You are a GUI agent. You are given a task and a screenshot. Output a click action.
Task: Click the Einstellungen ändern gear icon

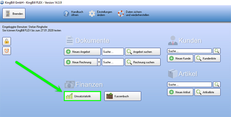point(92,14)
